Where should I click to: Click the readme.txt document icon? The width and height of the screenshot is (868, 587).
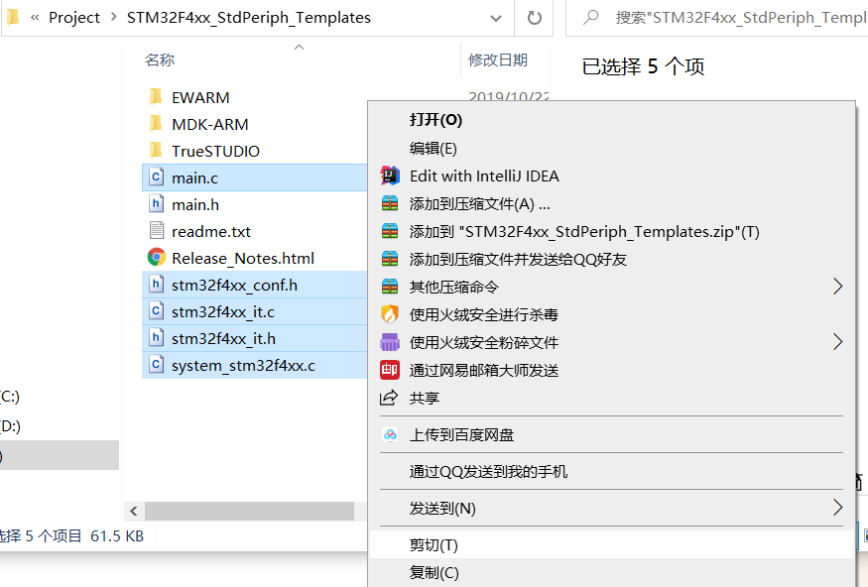coord(156,231)
